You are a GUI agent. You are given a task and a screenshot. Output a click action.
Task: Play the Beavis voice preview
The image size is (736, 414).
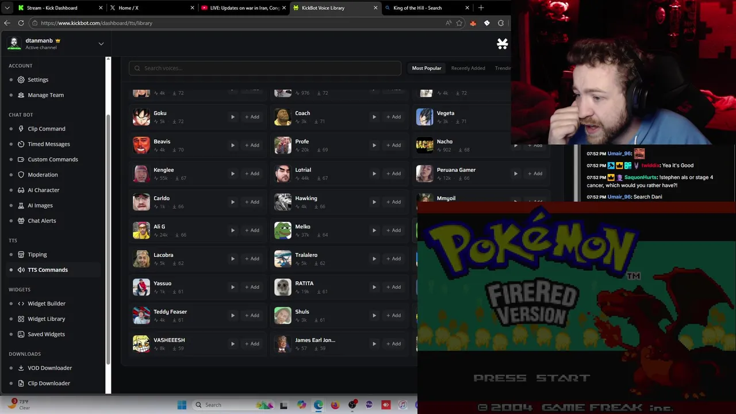(x=233, y=145)
